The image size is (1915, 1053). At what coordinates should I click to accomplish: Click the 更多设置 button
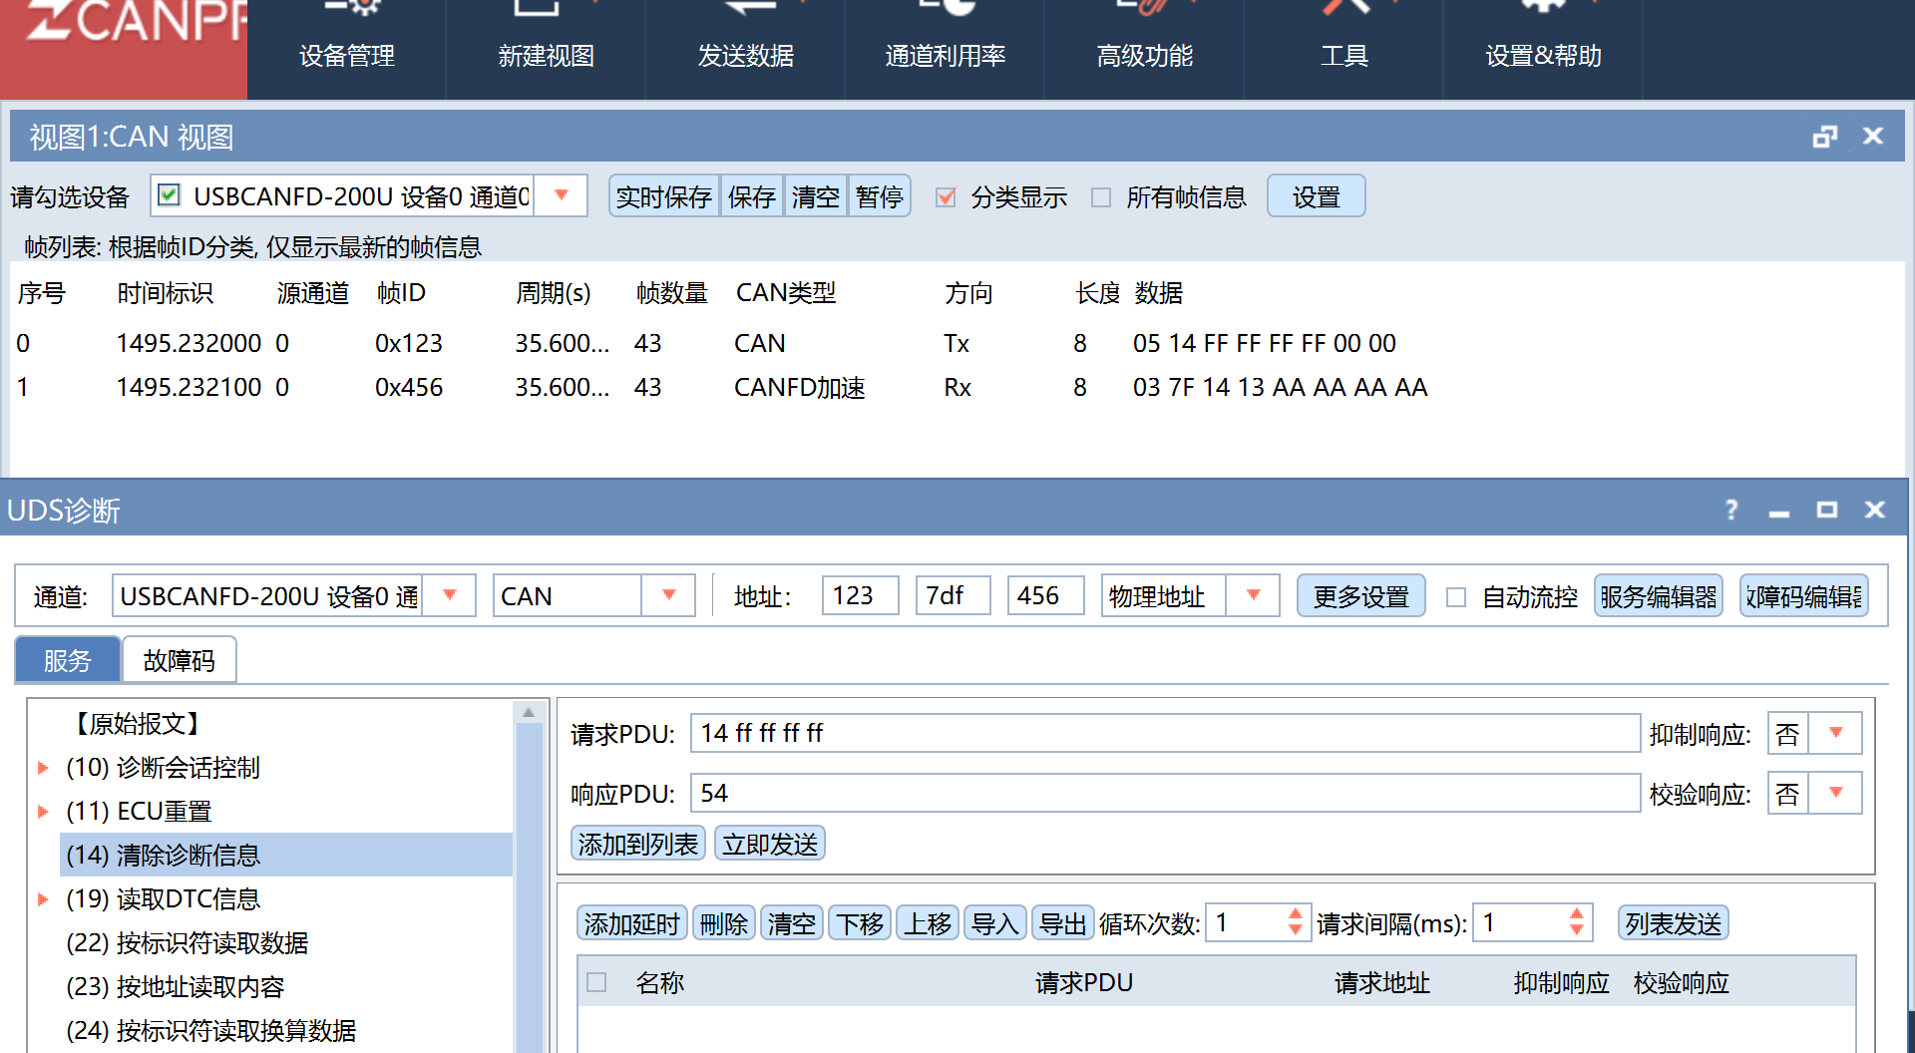(1360, 596)
